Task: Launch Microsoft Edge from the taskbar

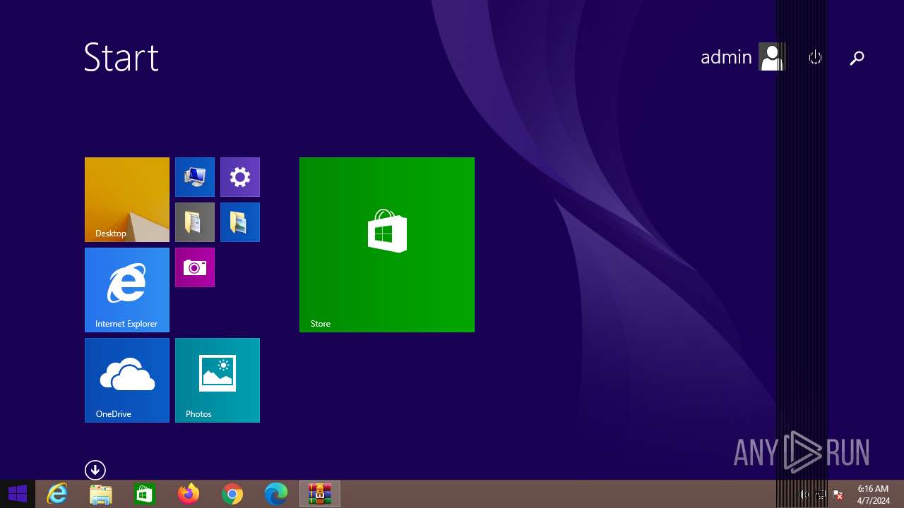Action: point(276,494)
